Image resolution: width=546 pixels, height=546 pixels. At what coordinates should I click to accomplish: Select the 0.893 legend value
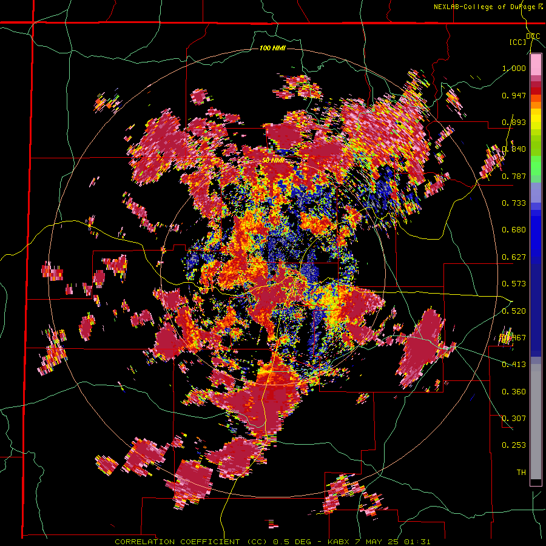click(514, 122)
